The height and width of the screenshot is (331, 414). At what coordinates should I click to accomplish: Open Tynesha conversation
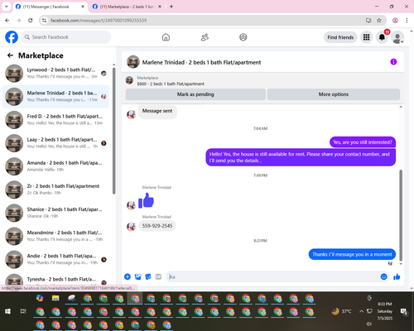click(x=56, y=280)
